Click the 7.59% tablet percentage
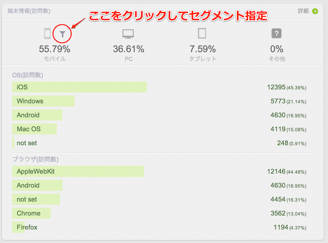Image resolution: width=328 pixels, height=243 pixels. tap(202, 49)
